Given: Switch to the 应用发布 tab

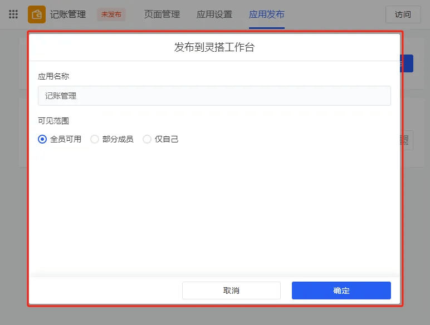Looking at the screenshot, I should [x=267, y=14].
